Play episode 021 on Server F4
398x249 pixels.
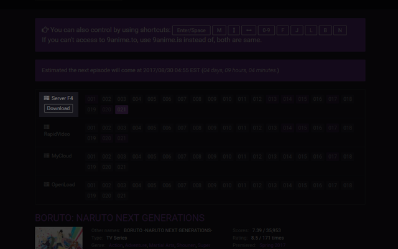click(122, 110)
